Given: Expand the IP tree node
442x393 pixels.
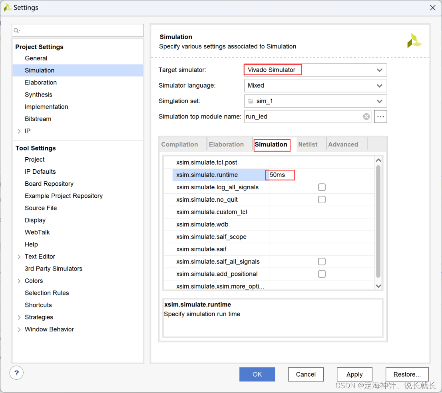Looking at the screenshot, I should (x=19, y=131).
